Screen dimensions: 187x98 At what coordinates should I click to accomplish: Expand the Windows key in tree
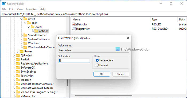21,43
